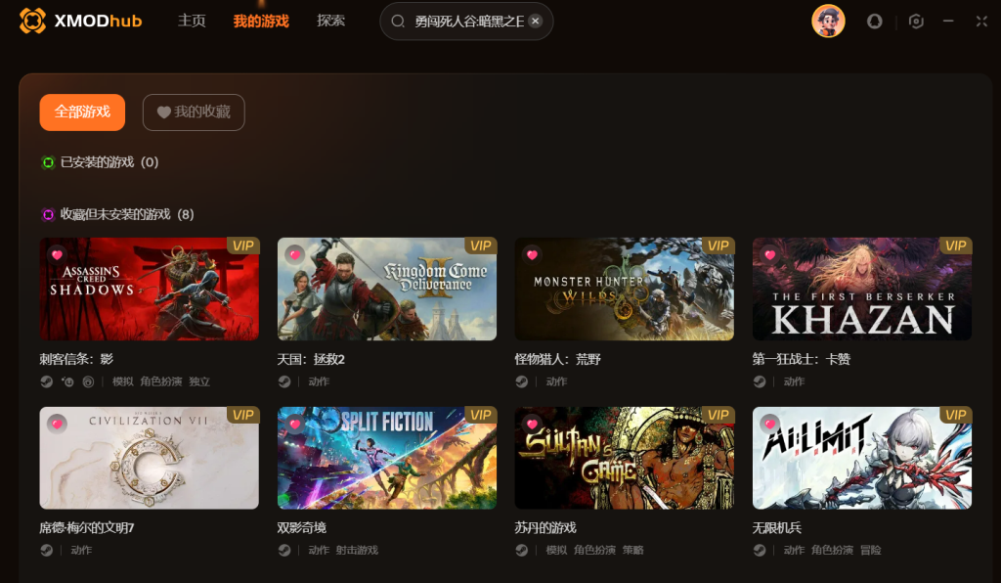Click the VIP badge on Civilization VII
The width and height of the screenshot is (1001, 583).
coord(242,415)
